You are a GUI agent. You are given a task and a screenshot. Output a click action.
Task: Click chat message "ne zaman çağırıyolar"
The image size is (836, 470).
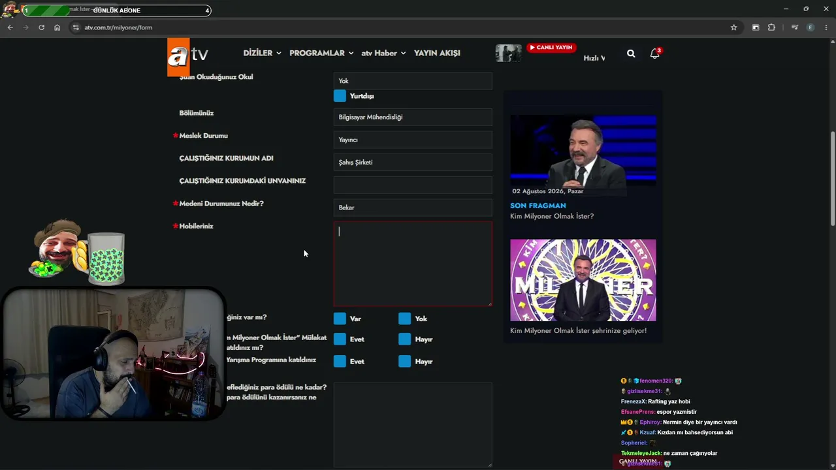point(690,454)
